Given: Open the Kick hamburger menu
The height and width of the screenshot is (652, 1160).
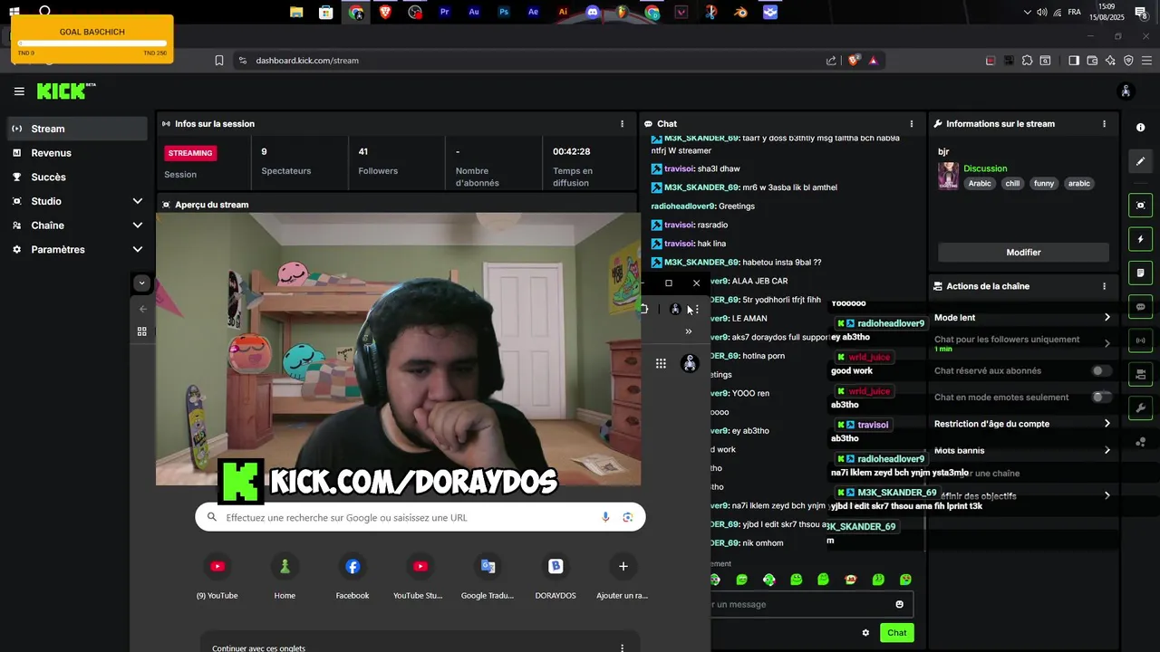Looking at the screenshot, I should pyautogui.click(x=19, y=91).
